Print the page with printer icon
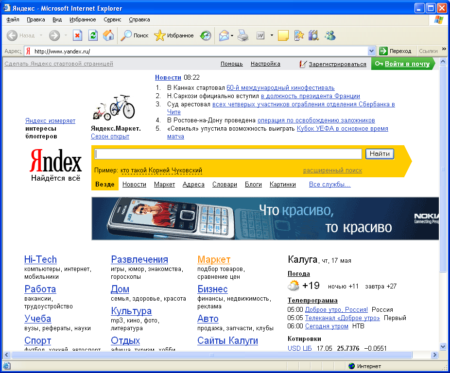 tap(243, 35)
